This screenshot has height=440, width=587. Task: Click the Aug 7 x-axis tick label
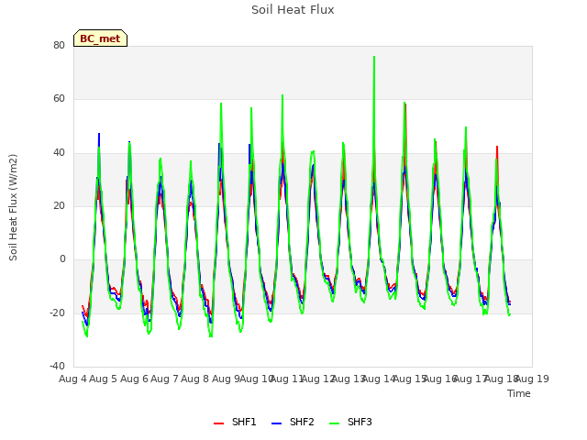click(x=164, y=379)
